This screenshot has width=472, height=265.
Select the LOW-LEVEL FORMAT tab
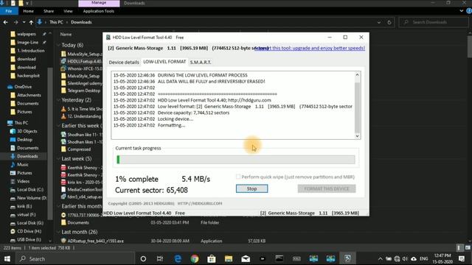tap(164, 62)
